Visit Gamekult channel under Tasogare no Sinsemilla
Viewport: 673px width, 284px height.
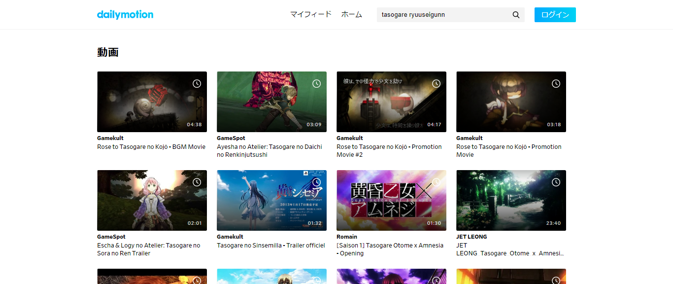[x=230, y=237]
